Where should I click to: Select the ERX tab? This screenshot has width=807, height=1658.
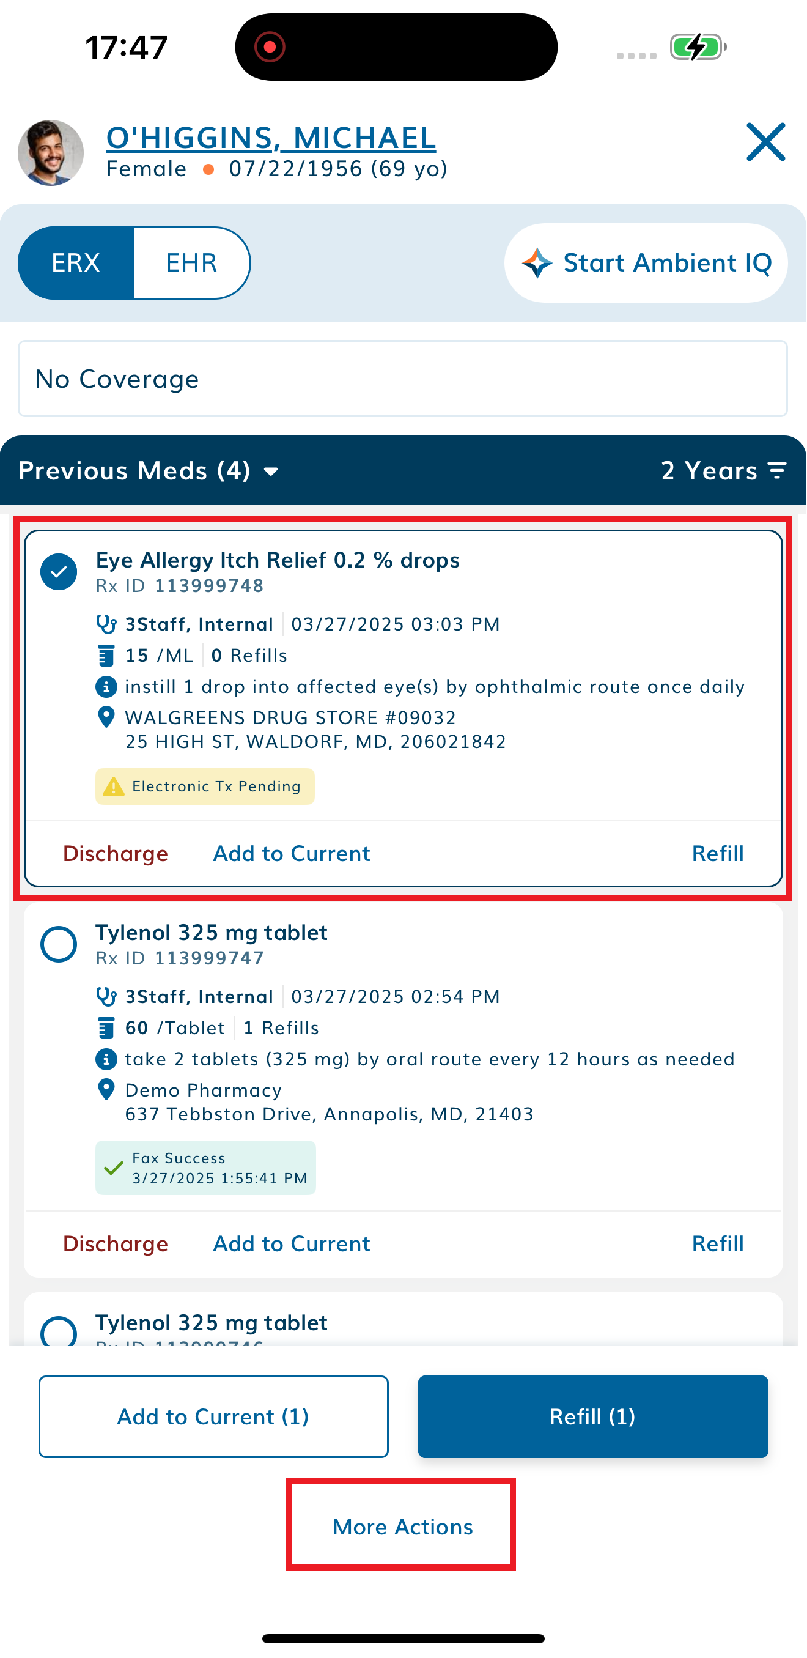tap(76, 262)
